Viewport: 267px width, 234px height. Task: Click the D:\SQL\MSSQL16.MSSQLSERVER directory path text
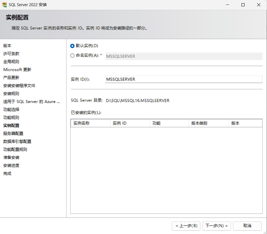tap(137, 101)
